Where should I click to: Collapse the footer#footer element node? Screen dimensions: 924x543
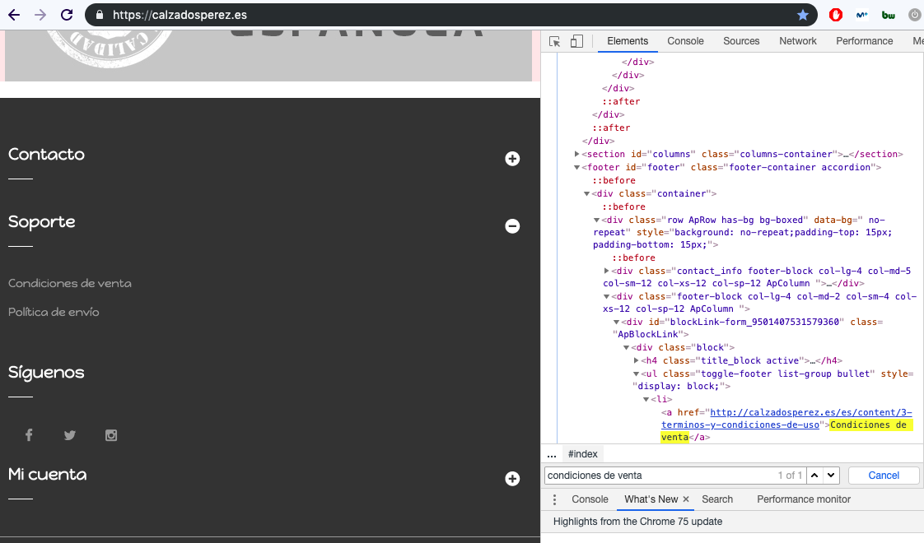(576, 168)
